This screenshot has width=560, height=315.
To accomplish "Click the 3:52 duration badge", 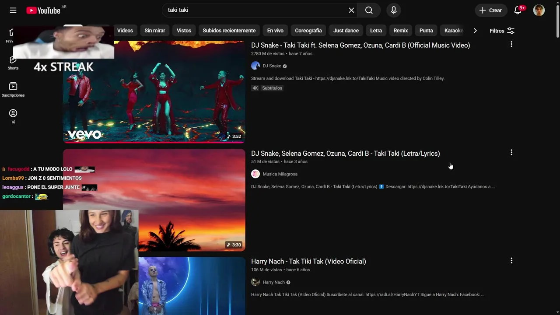I will (234, 136).
